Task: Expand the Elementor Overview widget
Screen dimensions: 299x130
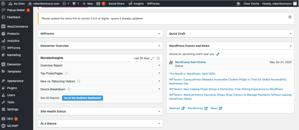Action: click(159, 46)
